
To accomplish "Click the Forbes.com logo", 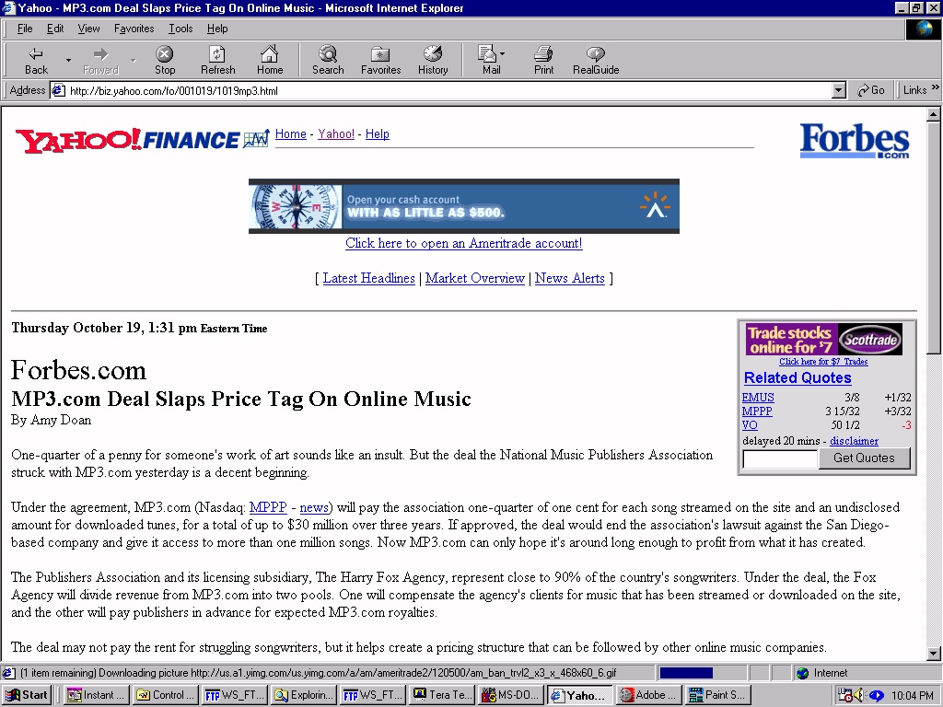I will click(855, 141).
